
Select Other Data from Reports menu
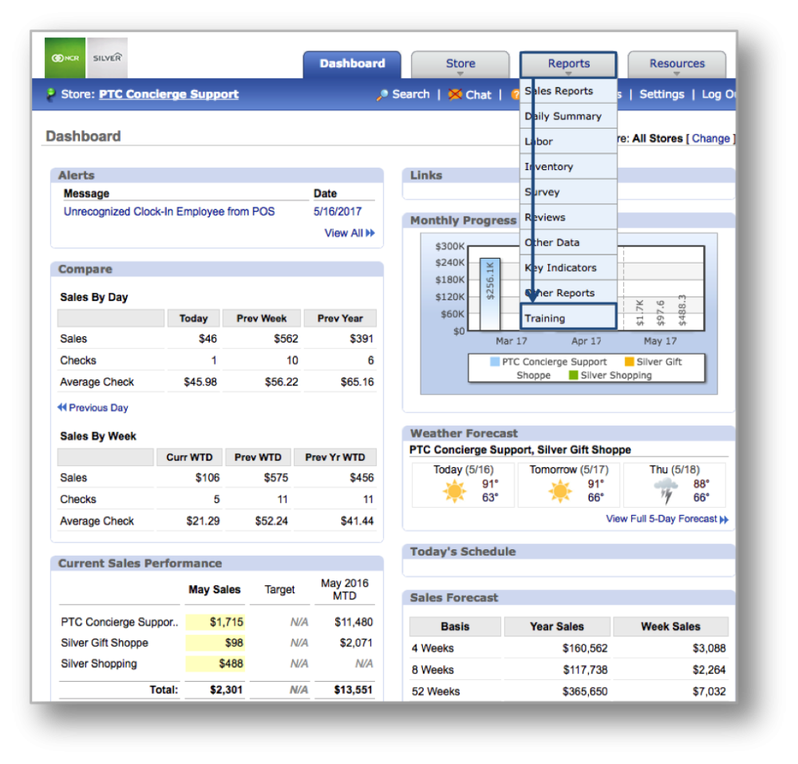coord(568,242)
